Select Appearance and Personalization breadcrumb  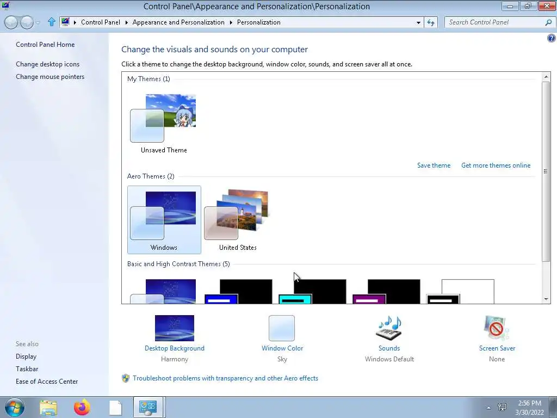click(178, 22)
